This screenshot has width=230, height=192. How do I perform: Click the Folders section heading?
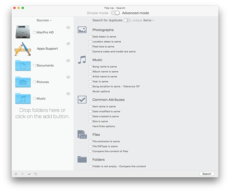99,159
